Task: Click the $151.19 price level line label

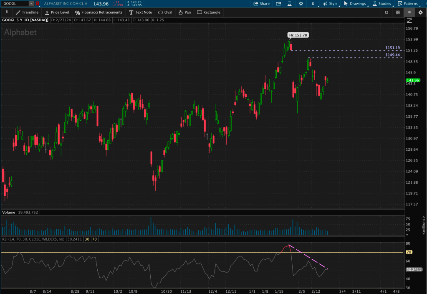Action: tap(392, 48)
